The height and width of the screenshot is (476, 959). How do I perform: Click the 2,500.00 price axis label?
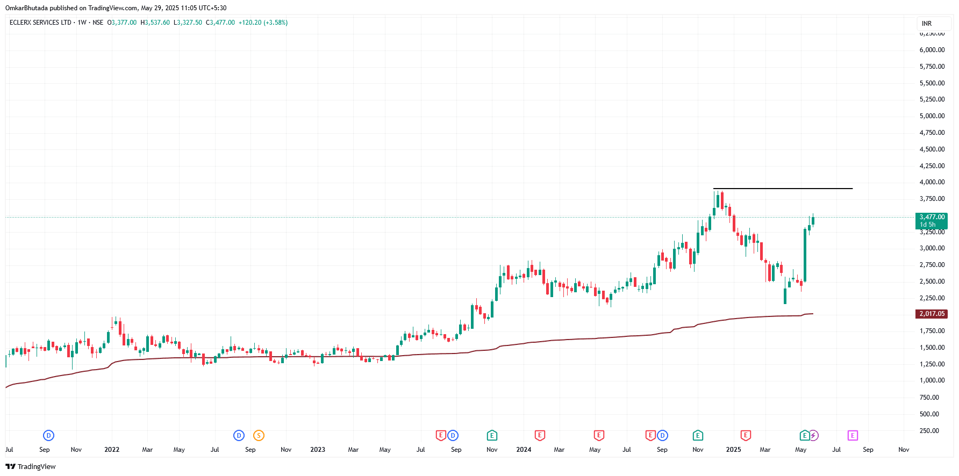(x=932, y=282)
